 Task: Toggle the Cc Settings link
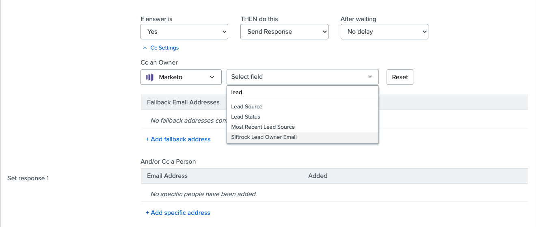(164, 48)
